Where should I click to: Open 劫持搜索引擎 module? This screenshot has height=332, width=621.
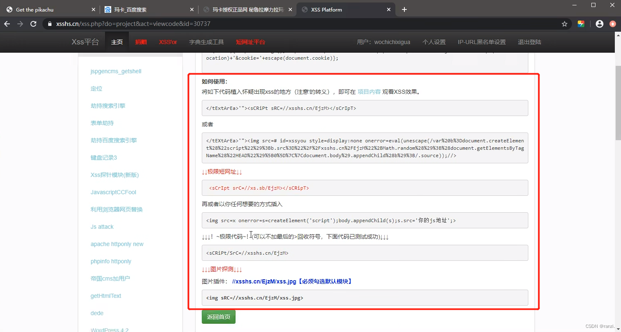tap(108, 106)
